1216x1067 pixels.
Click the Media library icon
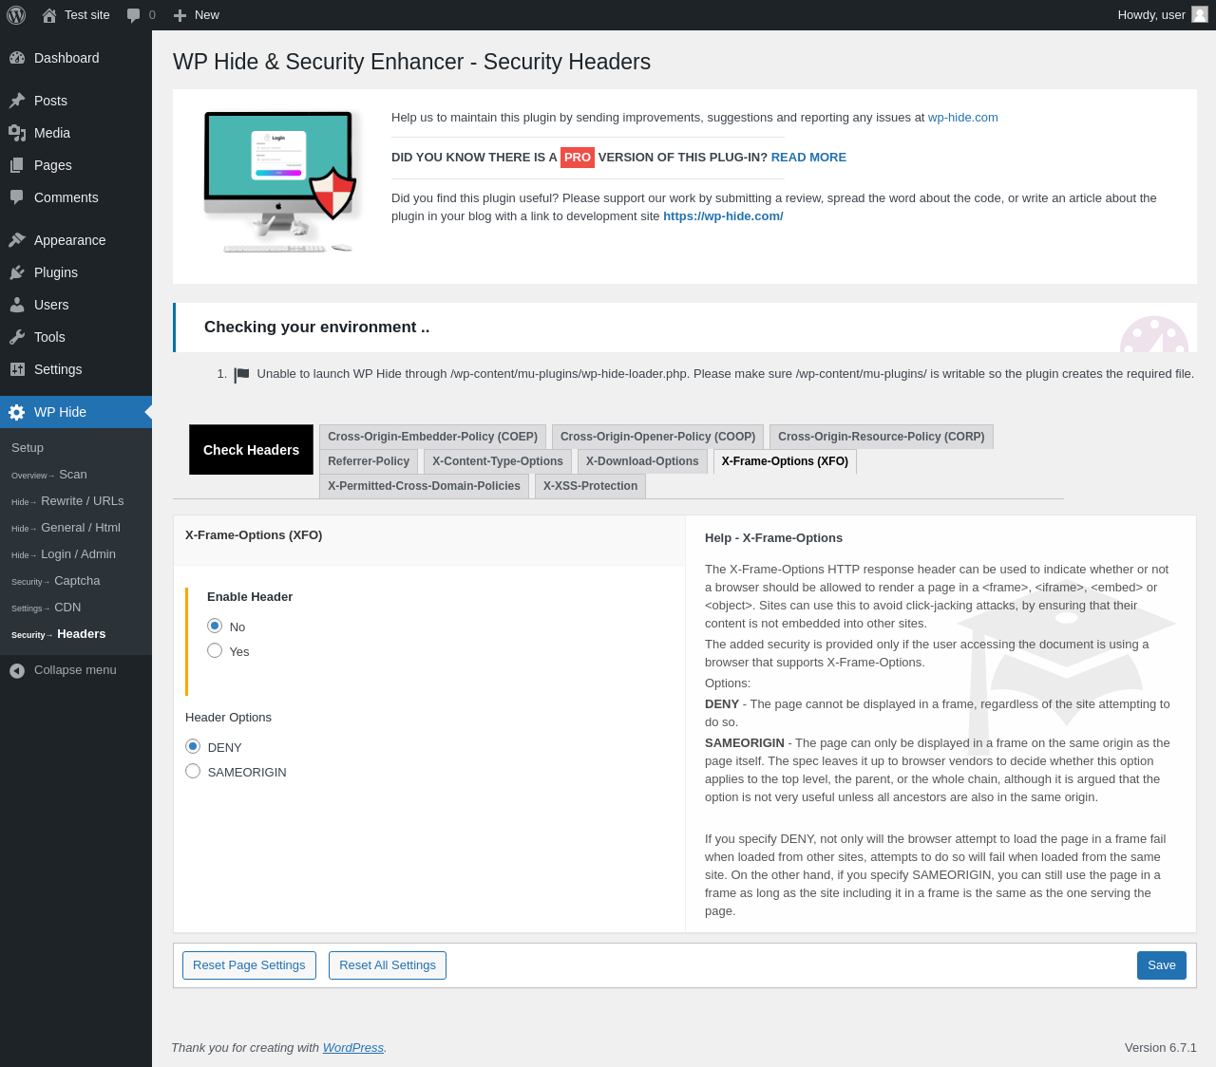(17, 133)
